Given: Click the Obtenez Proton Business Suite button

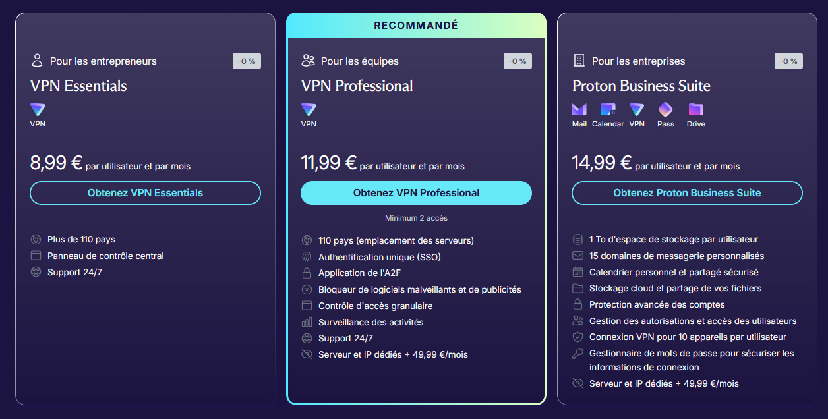Looking at the screenshot, I should pyautogui.click(x=687, y=193).
